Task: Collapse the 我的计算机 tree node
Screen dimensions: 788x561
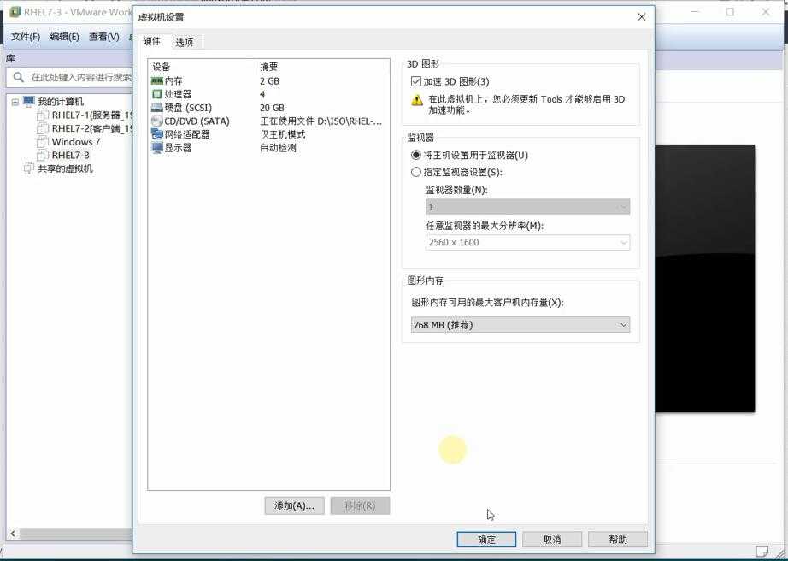Action: point(15,102)
